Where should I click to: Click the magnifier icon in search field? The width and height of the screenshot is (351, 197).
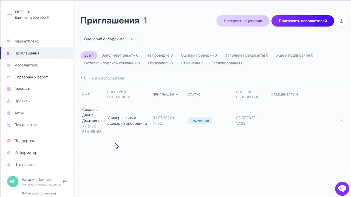[x=84, y=78]
